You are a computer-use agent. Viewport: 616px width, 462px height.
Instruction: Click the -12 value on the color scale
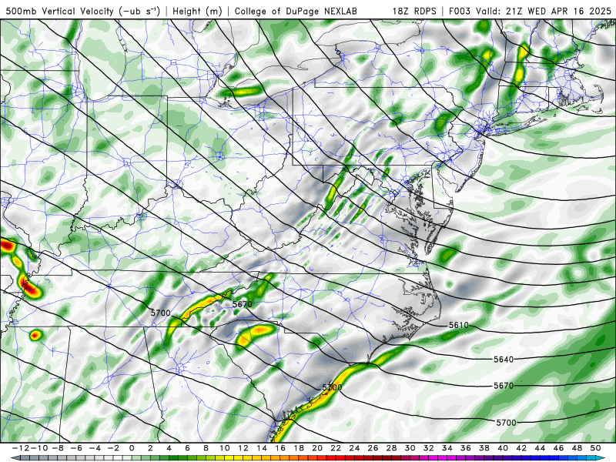[20, 448]
